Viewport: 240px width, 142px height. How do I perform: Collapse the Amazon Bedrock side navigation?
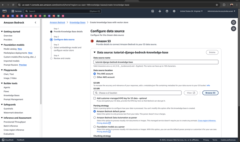tap(35, 22)
